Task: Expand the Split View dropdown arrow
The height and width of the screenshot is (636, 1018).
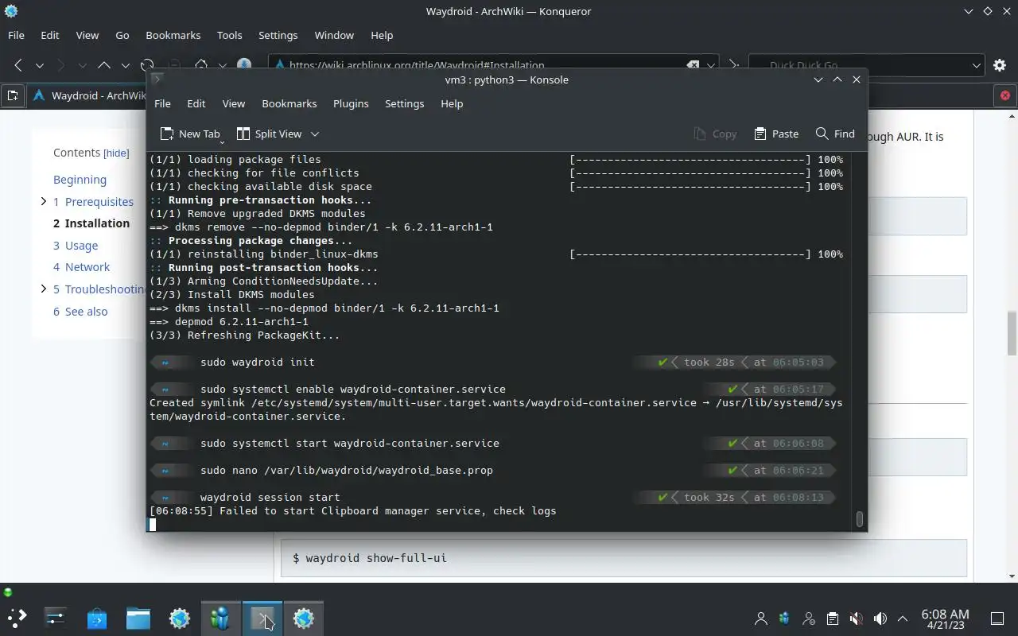Action: coord(315,134)
